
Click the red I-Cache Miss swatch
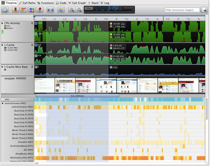coord(5,48)
